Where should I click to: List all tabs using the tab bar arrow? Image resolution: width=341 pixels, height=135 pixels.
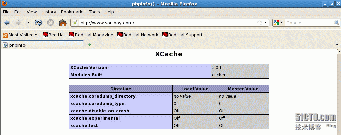(337, 45)
